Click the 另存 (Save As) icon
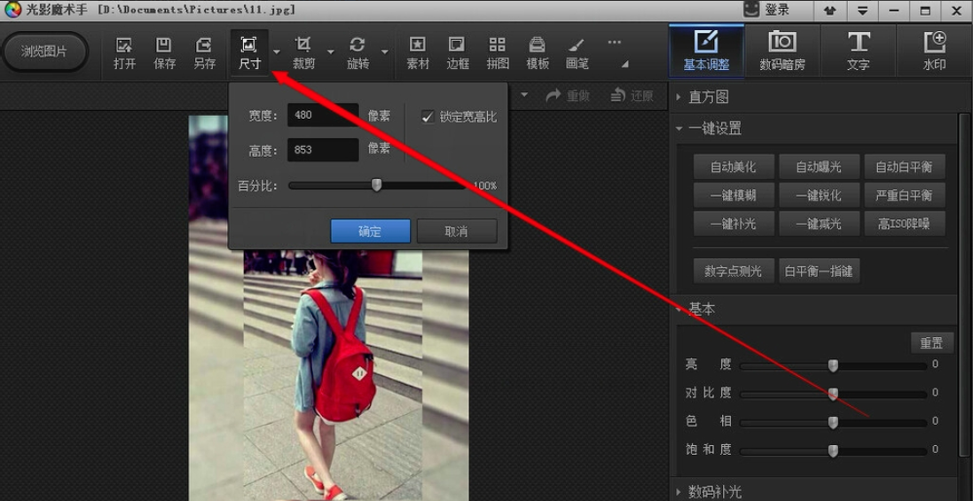Screen dimensions: 973x501 [x=204, y=52]
